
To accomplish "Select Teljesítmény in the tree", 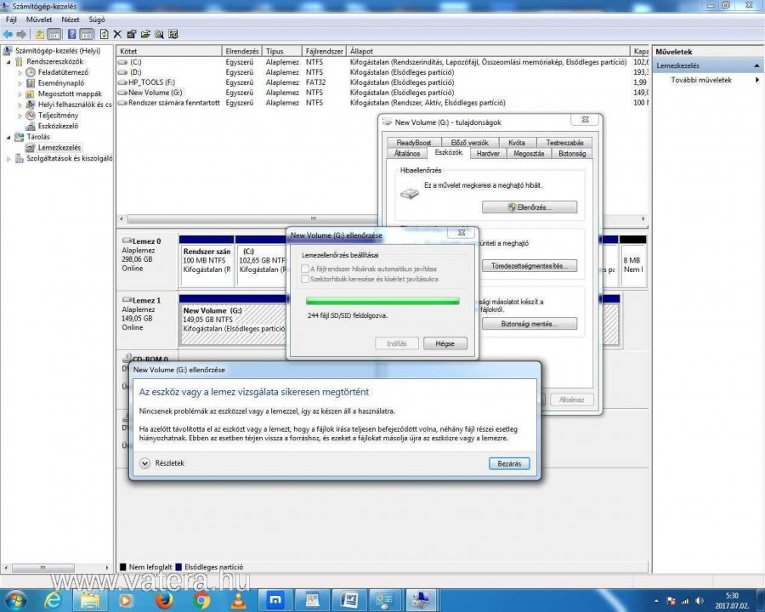I will 58,116.
